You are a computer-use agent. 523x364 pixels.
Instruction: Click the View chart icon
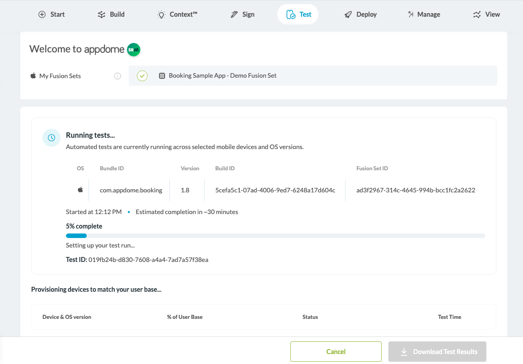[477, 14]
